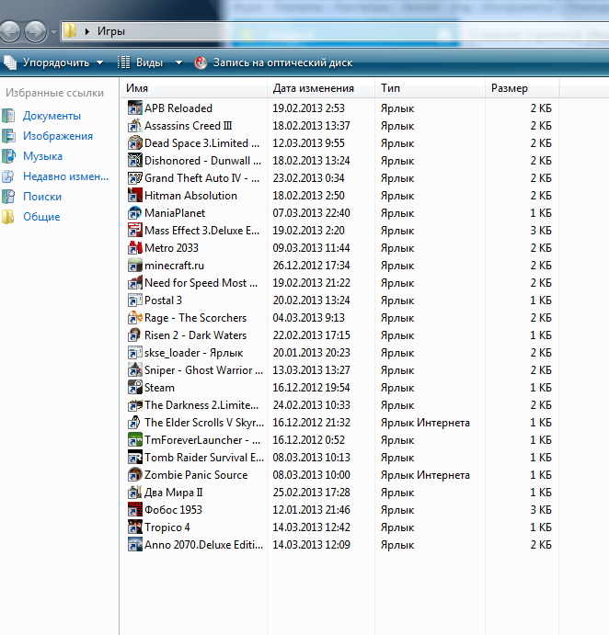Select The Darkness 2 shortcut icon

[134, 404]
